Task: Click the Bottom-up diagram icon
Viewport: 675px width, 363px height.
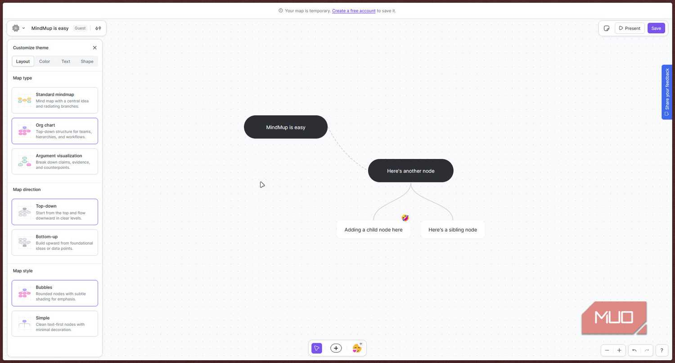Action: [24, 242]
